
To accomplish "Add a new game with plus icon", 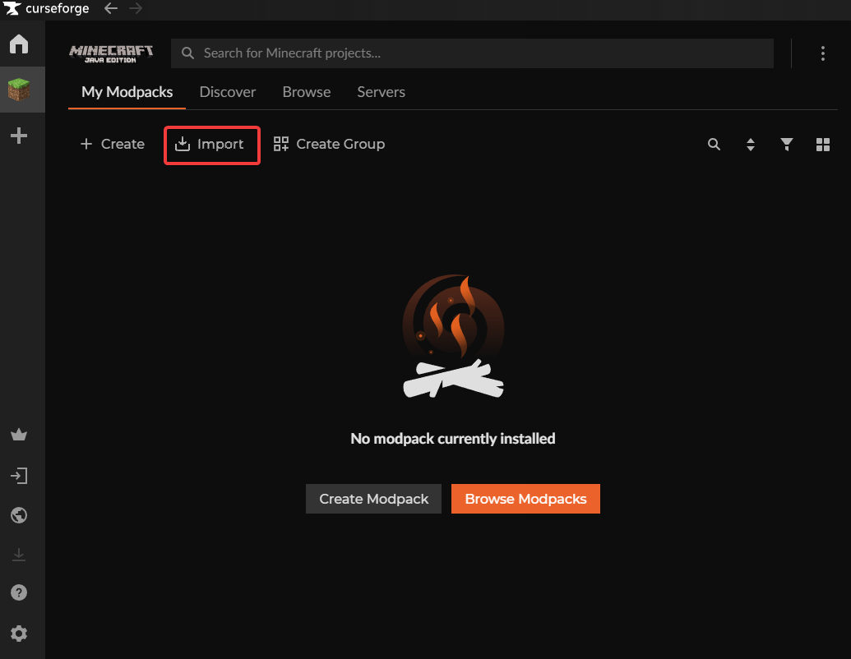I will click(19, 136).
